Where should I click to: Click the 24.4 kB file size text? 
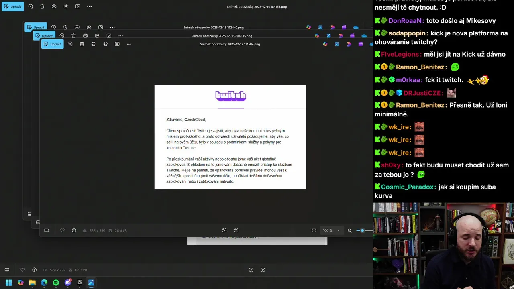coord(120,231)
